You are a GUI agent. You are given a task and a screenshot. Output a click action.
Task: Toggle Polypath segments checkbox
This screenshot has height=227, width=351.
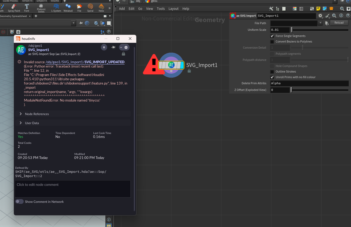pyautogui.click(x=272, y=54)
